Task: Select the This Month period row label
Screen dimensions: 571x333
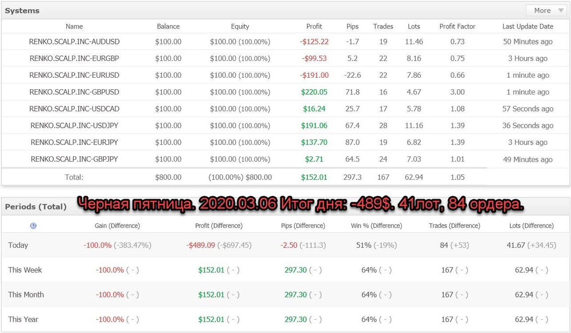Action: pos(26,295)
